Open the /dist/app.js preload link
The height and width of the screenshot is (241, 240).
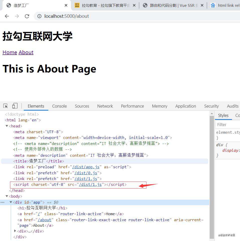(86, 167)
